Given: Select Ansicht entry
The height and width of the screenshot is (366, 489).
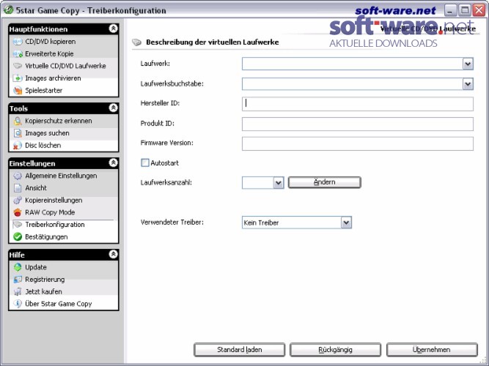Looking at the screenshot, I should (36, 188).
